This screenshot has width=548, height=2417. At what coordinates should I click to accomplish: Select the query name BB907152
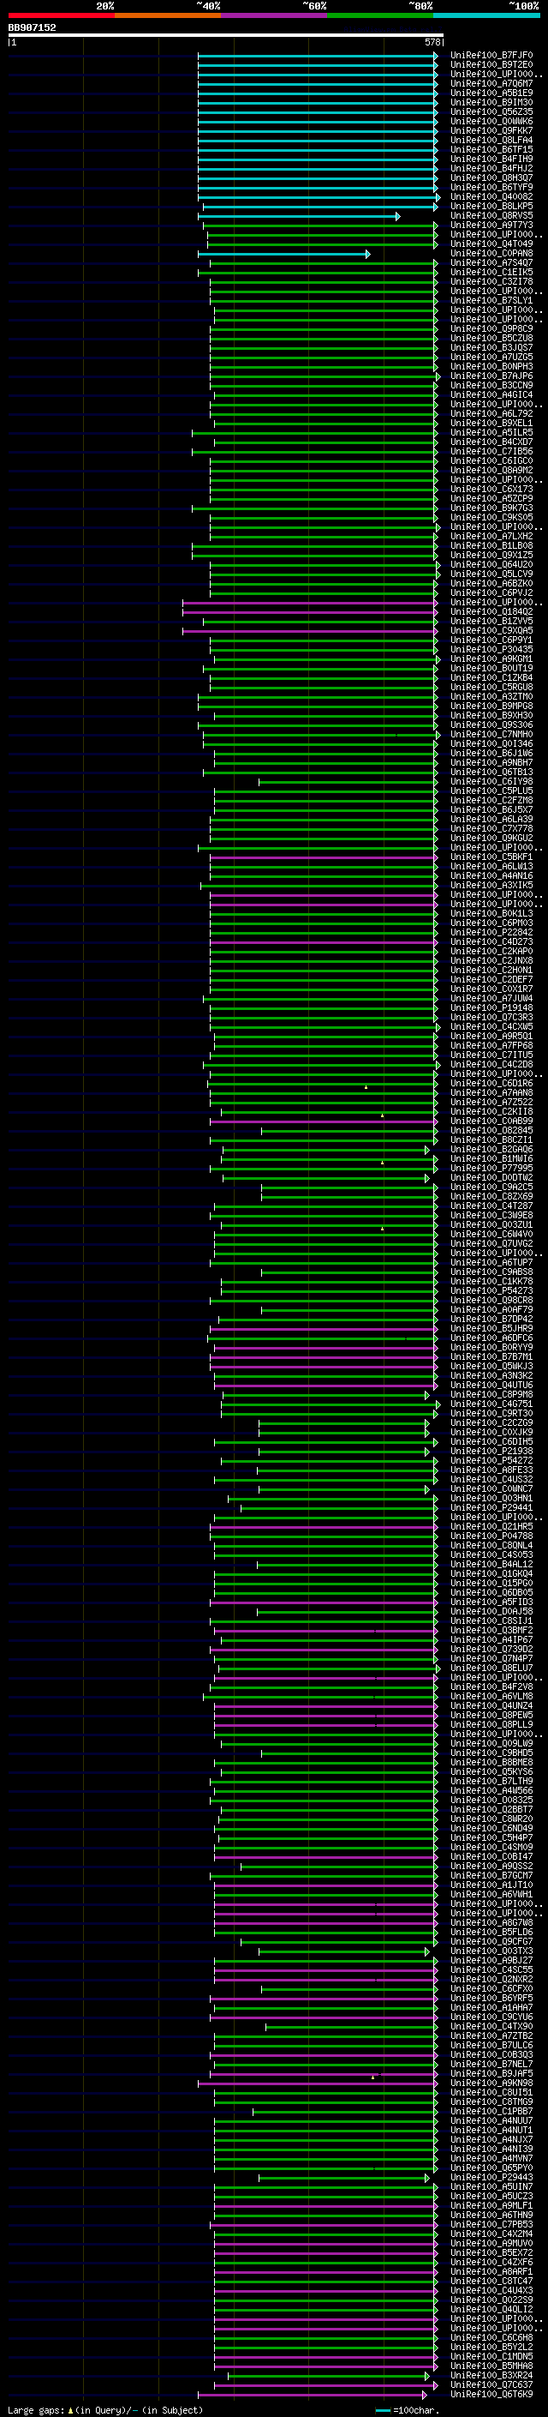pos(32,28)
